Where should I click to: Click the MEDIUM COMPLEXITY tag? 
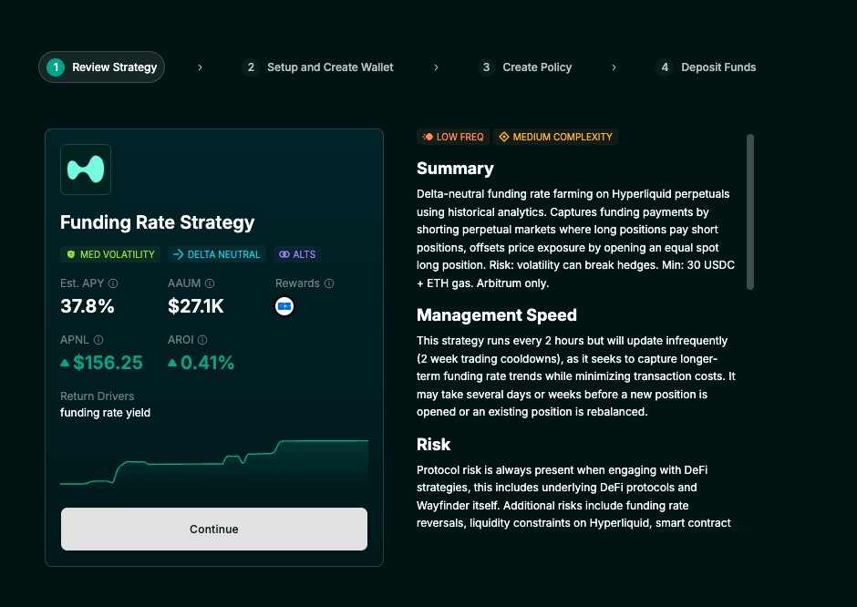[556, 137]
